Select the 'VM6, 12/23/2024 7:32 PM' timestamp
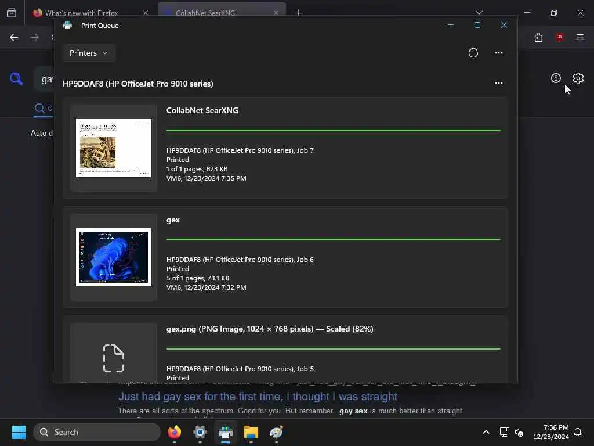 coord(207,287)
